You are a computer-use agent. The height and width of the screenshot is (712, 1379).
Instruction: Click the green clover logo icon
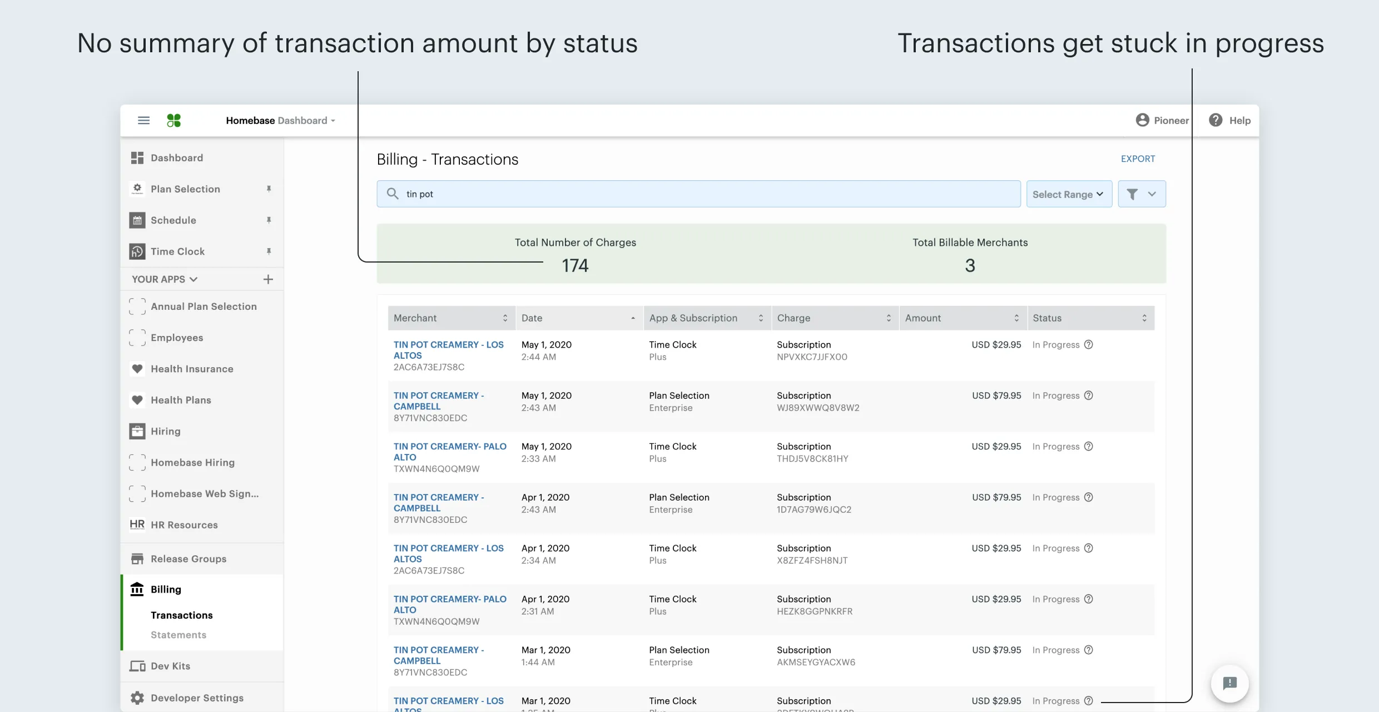pyautogui.click(x=174, y=120)
